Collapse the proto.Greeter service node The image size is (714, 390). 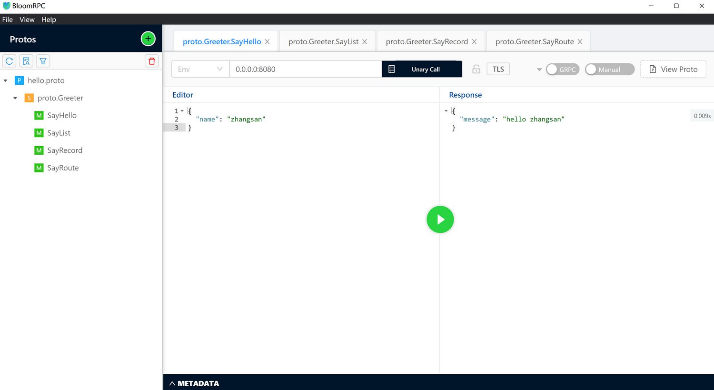[x=15, y=98]
